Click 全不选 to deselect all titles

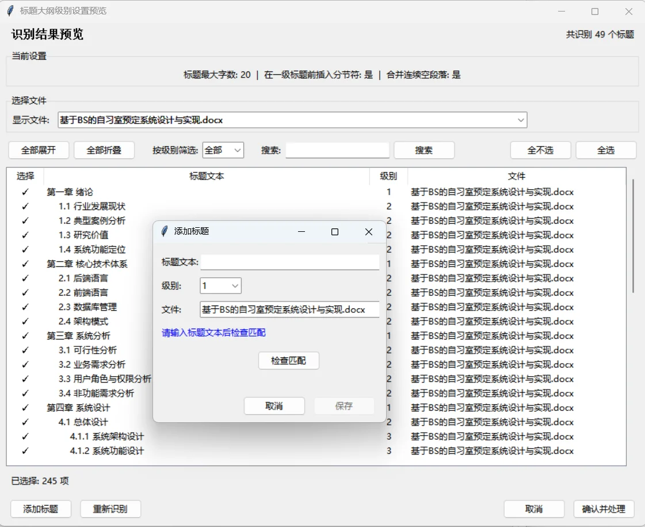[x=540, y=150]
